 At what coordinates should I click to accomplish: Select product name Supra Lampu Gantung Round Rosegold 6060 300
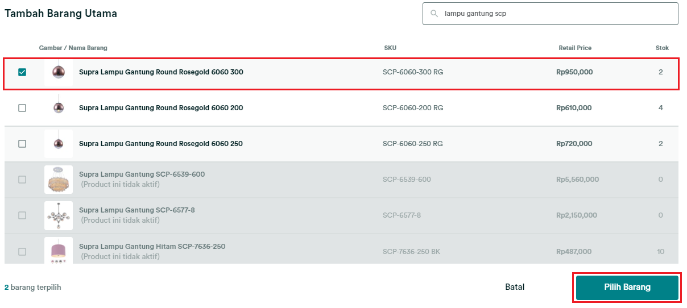(x=161, y=72)
